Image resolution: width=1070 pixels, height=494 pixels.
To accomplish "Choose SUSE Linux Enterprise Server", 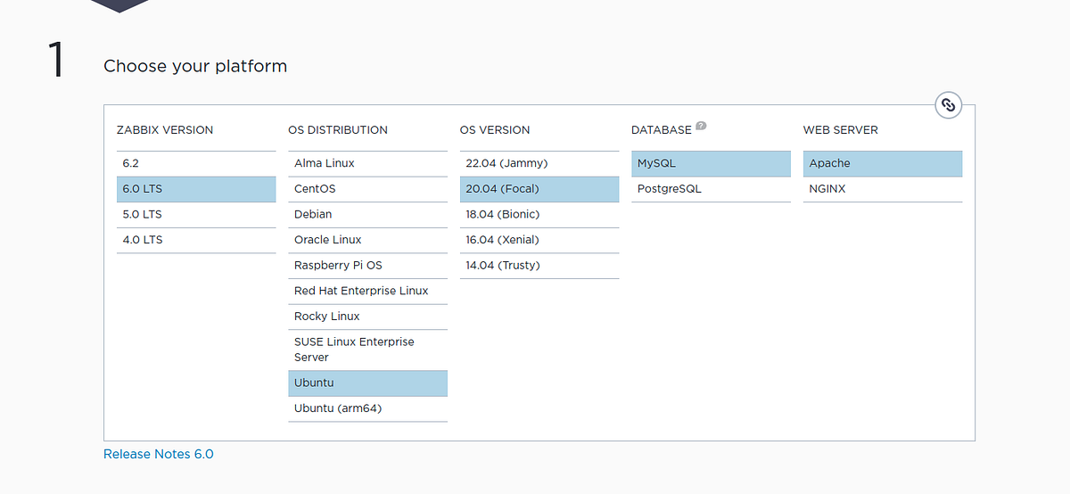I will click(x=367, y=350).
